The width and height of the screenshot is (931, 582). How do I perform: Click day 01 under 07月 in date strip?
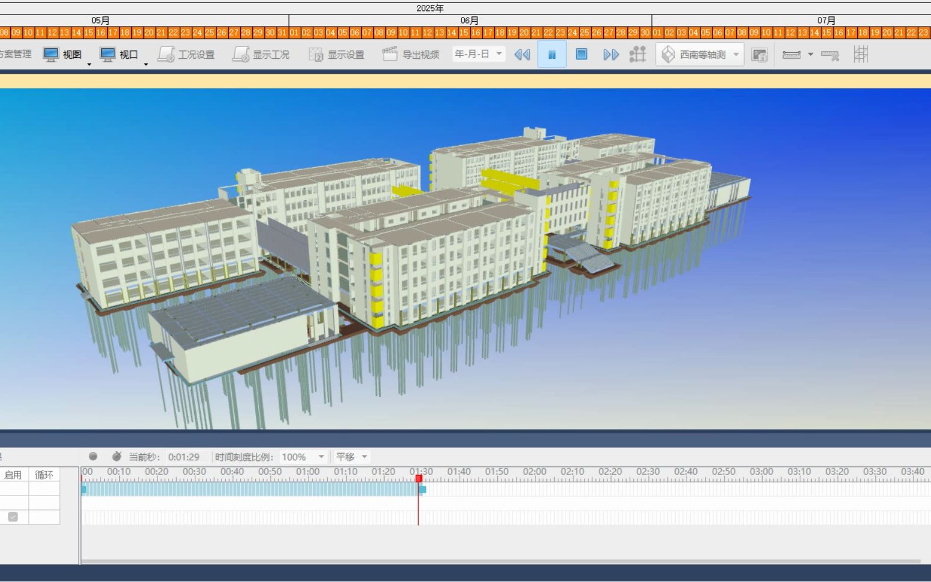click(658, 33)
